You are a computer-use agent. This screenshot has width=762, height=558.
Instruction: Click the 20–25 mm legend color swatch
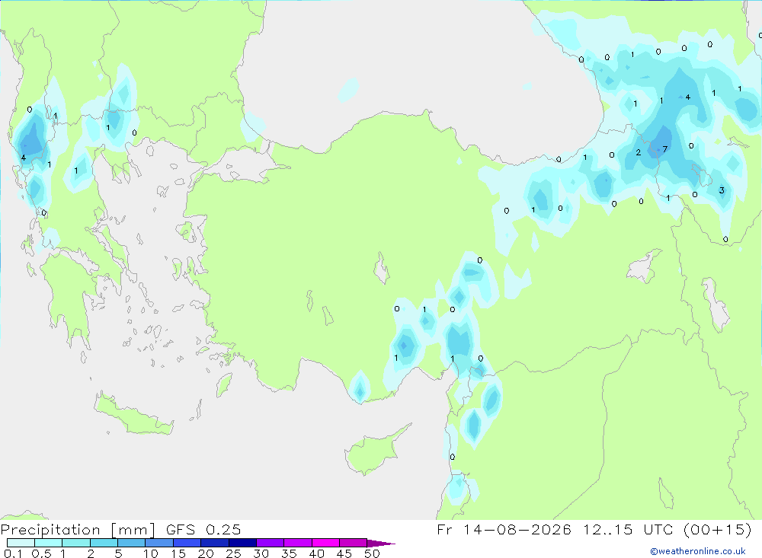tap(215, 543)
